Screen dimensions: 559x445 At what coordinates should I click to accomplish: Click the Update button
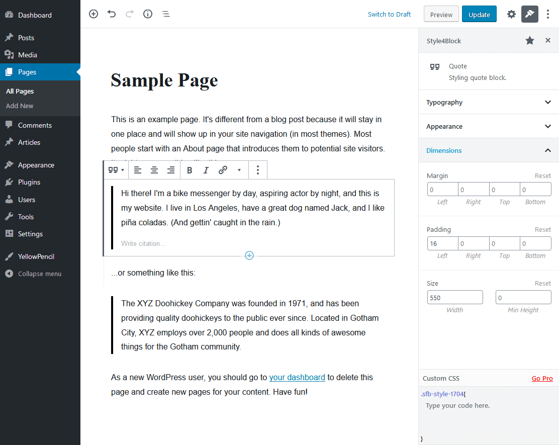coord(479,14)
